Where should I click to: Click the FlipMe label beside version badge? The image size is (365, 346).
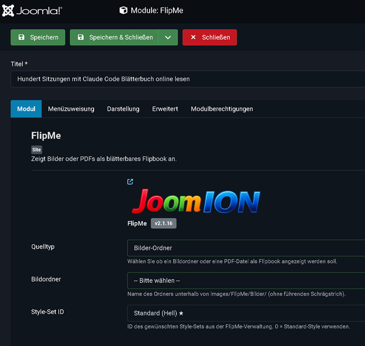pos(137,224)
